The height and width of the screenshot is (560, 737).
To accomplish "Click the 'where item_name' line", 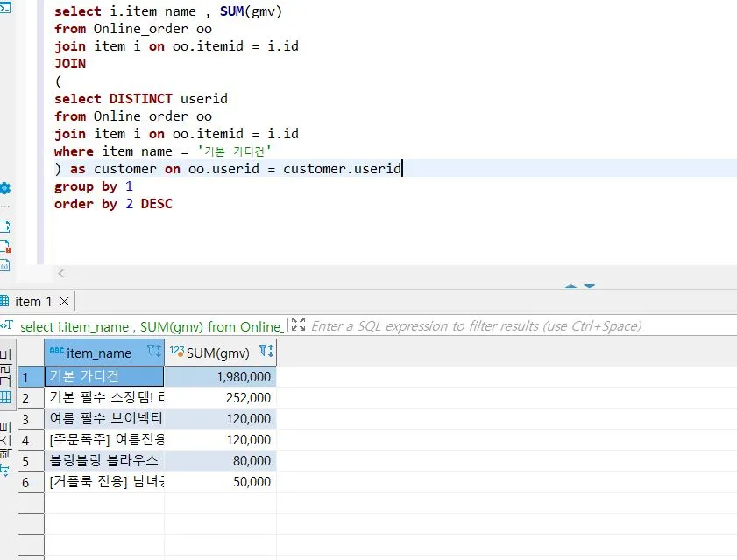I will (163, 151).
